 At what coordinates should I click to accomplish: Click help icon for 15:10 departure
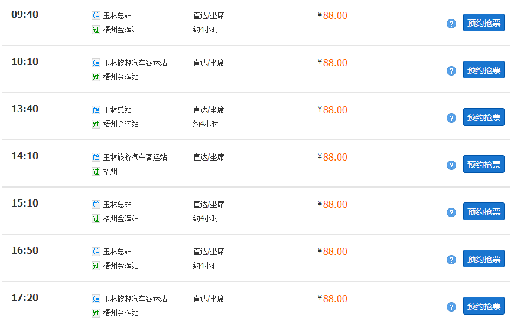click(451, 212)
